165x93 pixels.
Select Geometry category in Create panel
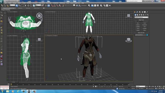tap(135, 15)
